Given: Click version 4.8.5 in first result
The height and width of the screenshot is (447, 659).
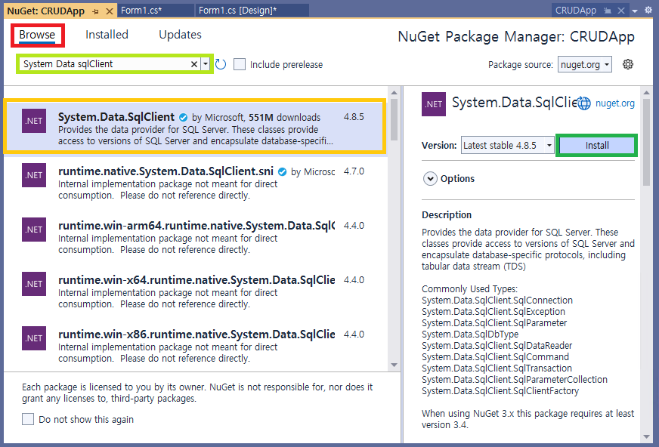Looking at the screenshot, I should [354, 117].
